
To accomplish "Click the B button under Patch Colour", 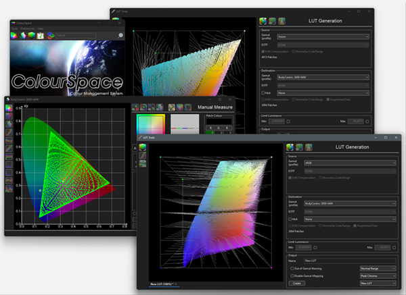I will [x=227, y=128].
